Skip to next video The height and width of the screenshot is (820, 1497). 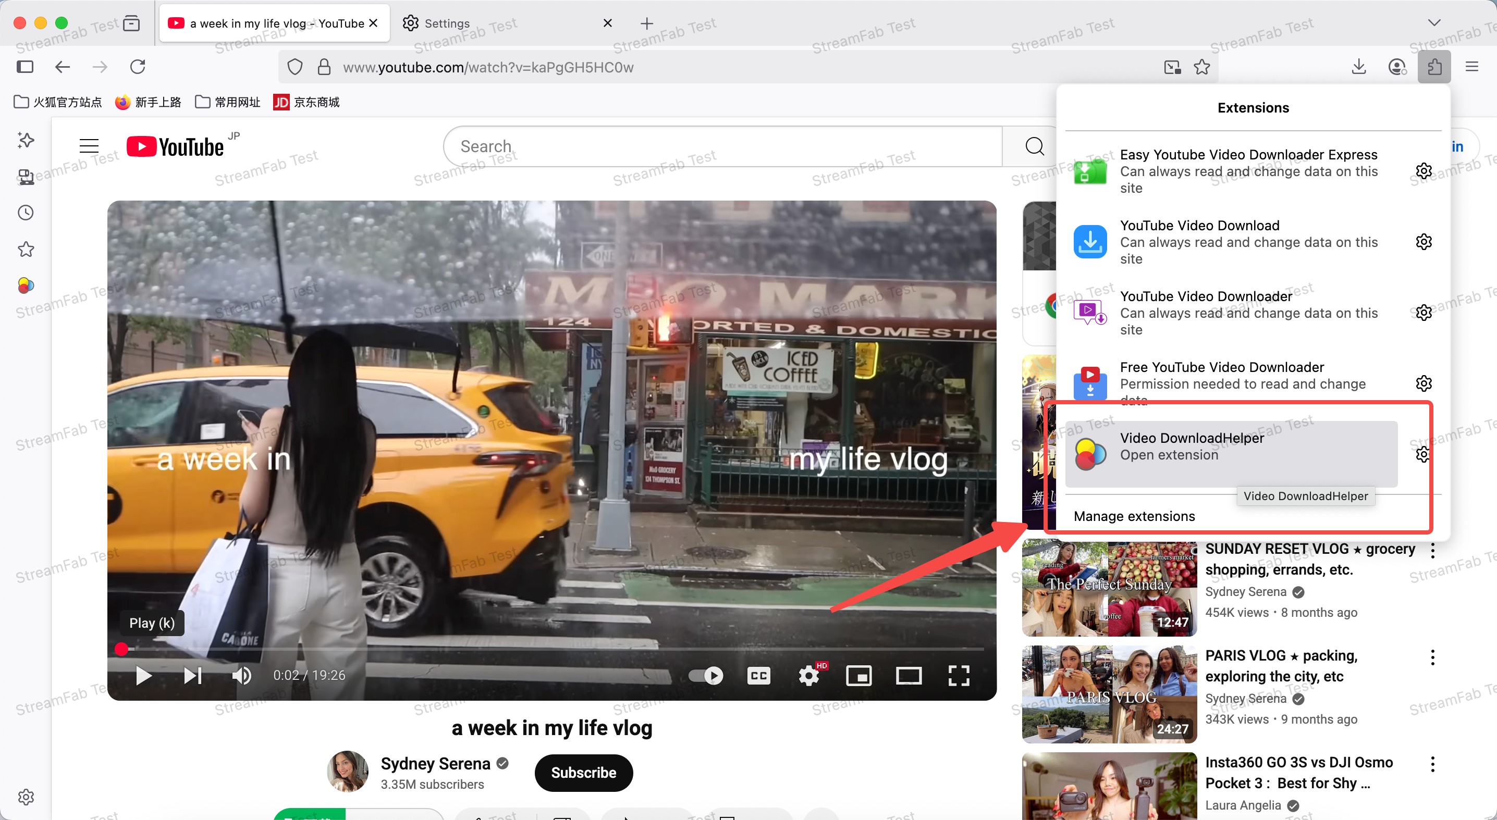coord(192,675)
